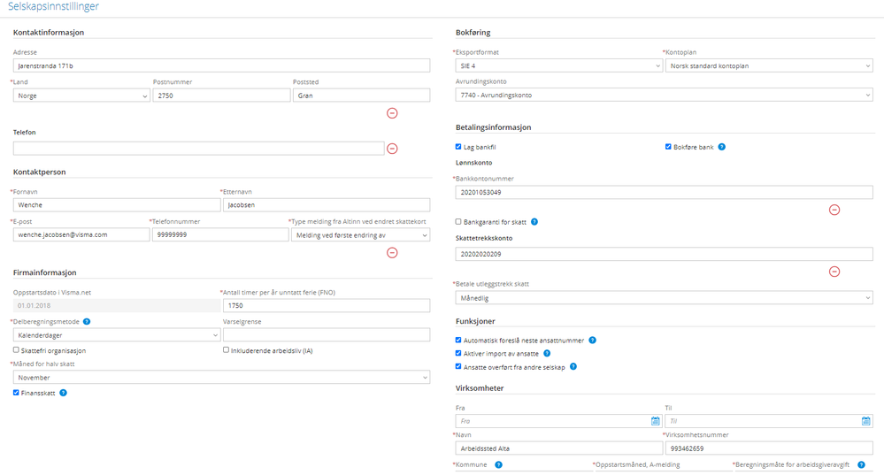Open help icon next to Bokføre bank
Screen dimensions: 884x475
(722, 147)
